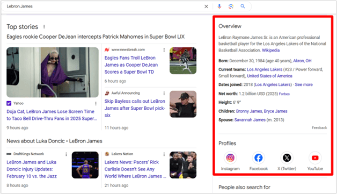Click the magnifying glass search icon
Viewport: 337px width, 194px height.
click(x=243, y=6)
